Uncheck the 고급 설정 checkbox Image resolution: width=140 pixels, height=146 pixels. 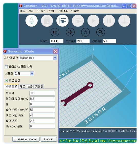tap(6, 80)
